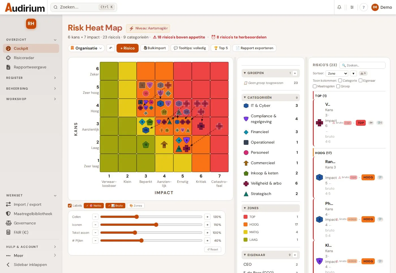The height and width of the screenshot is (273, 396).
Task: Click the Maatregelbibliotheek shield icon
Action: tap(8, 214)
